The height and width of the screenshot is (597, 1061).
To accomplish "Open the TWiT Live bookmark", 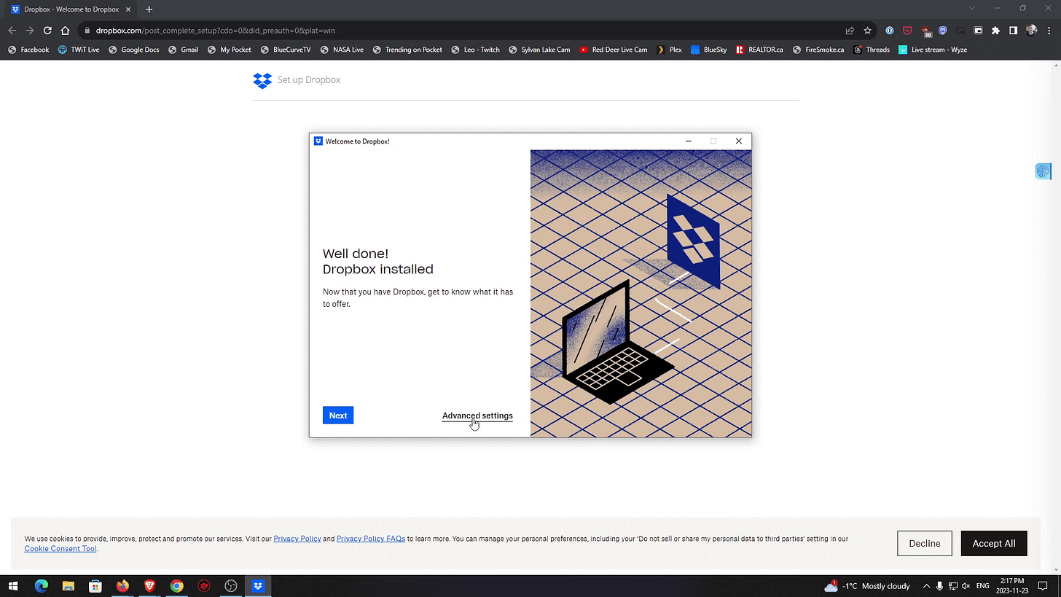I will [x=79, y=50].
